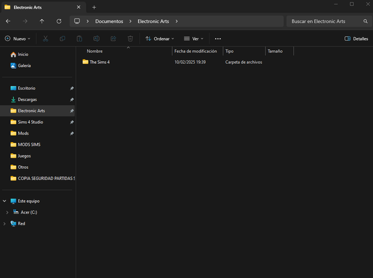Click the Paste clipboard icon

click(x=80, y=38)
